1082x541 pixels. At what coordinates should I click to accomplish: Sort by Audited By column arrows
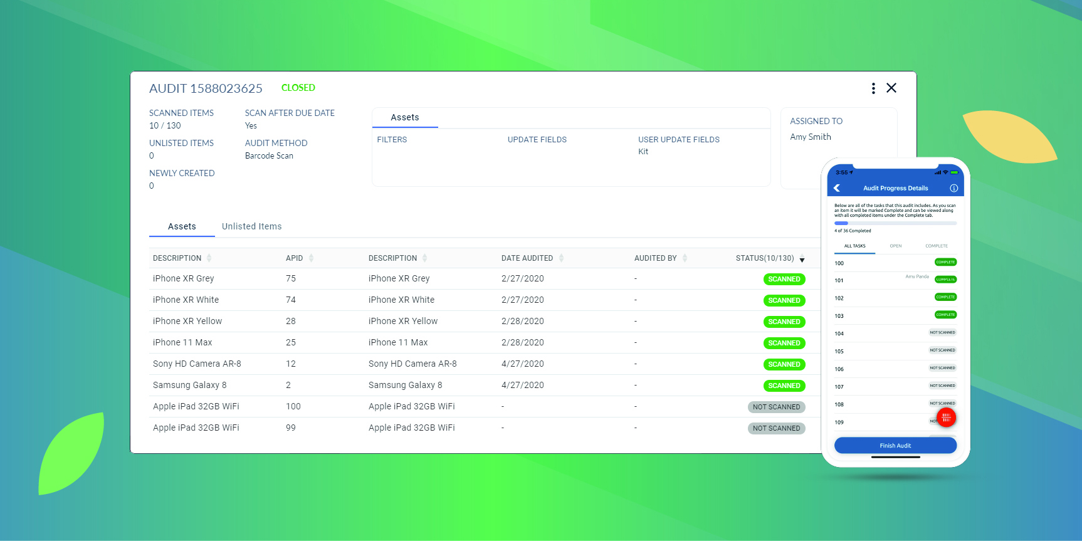(x=685, y=258)
